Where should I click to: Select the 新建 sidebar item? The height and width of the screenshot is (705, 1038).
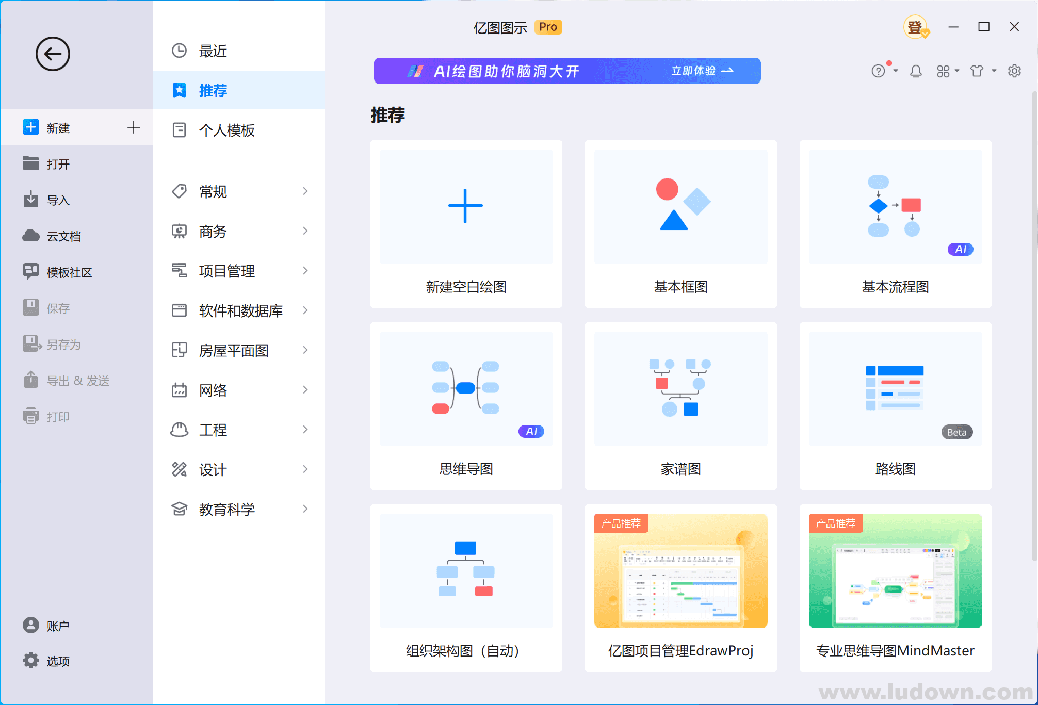(76, 127)
